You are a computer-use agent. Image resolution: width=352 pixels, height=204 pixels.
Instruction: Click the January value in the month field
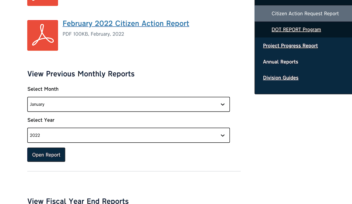[x=38, y=104]
